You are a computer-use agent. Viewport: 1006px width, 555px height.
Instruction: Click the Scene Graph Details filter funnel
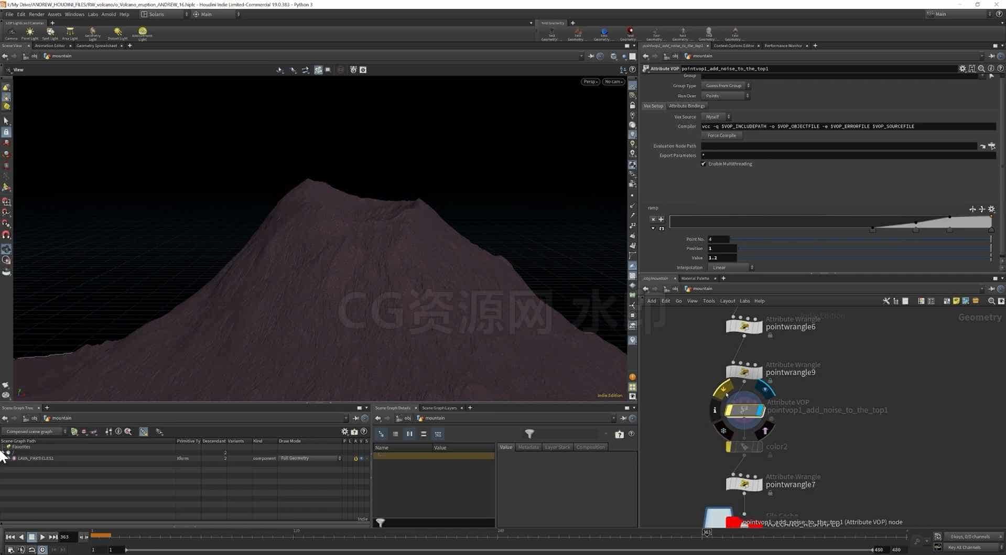(529, 434)
